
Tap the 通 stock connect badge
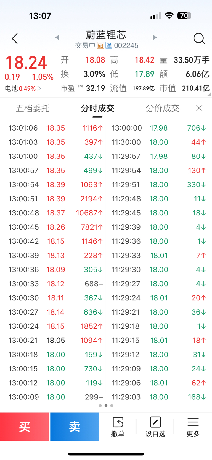[x=109, y=45]
